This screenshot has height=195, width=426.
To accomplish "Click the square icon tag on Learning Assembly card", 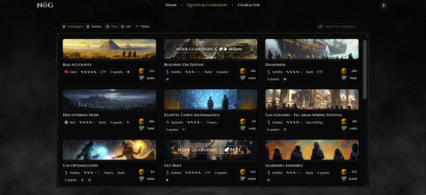I will point(269,180).
